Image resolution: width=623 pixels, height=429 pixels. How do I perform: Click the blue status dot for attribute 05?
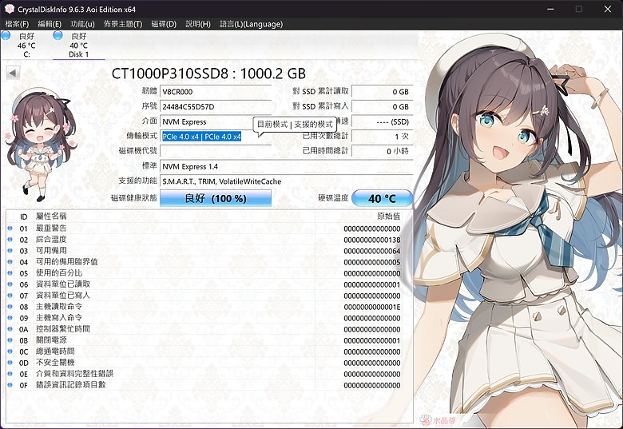tap(10, 273)
